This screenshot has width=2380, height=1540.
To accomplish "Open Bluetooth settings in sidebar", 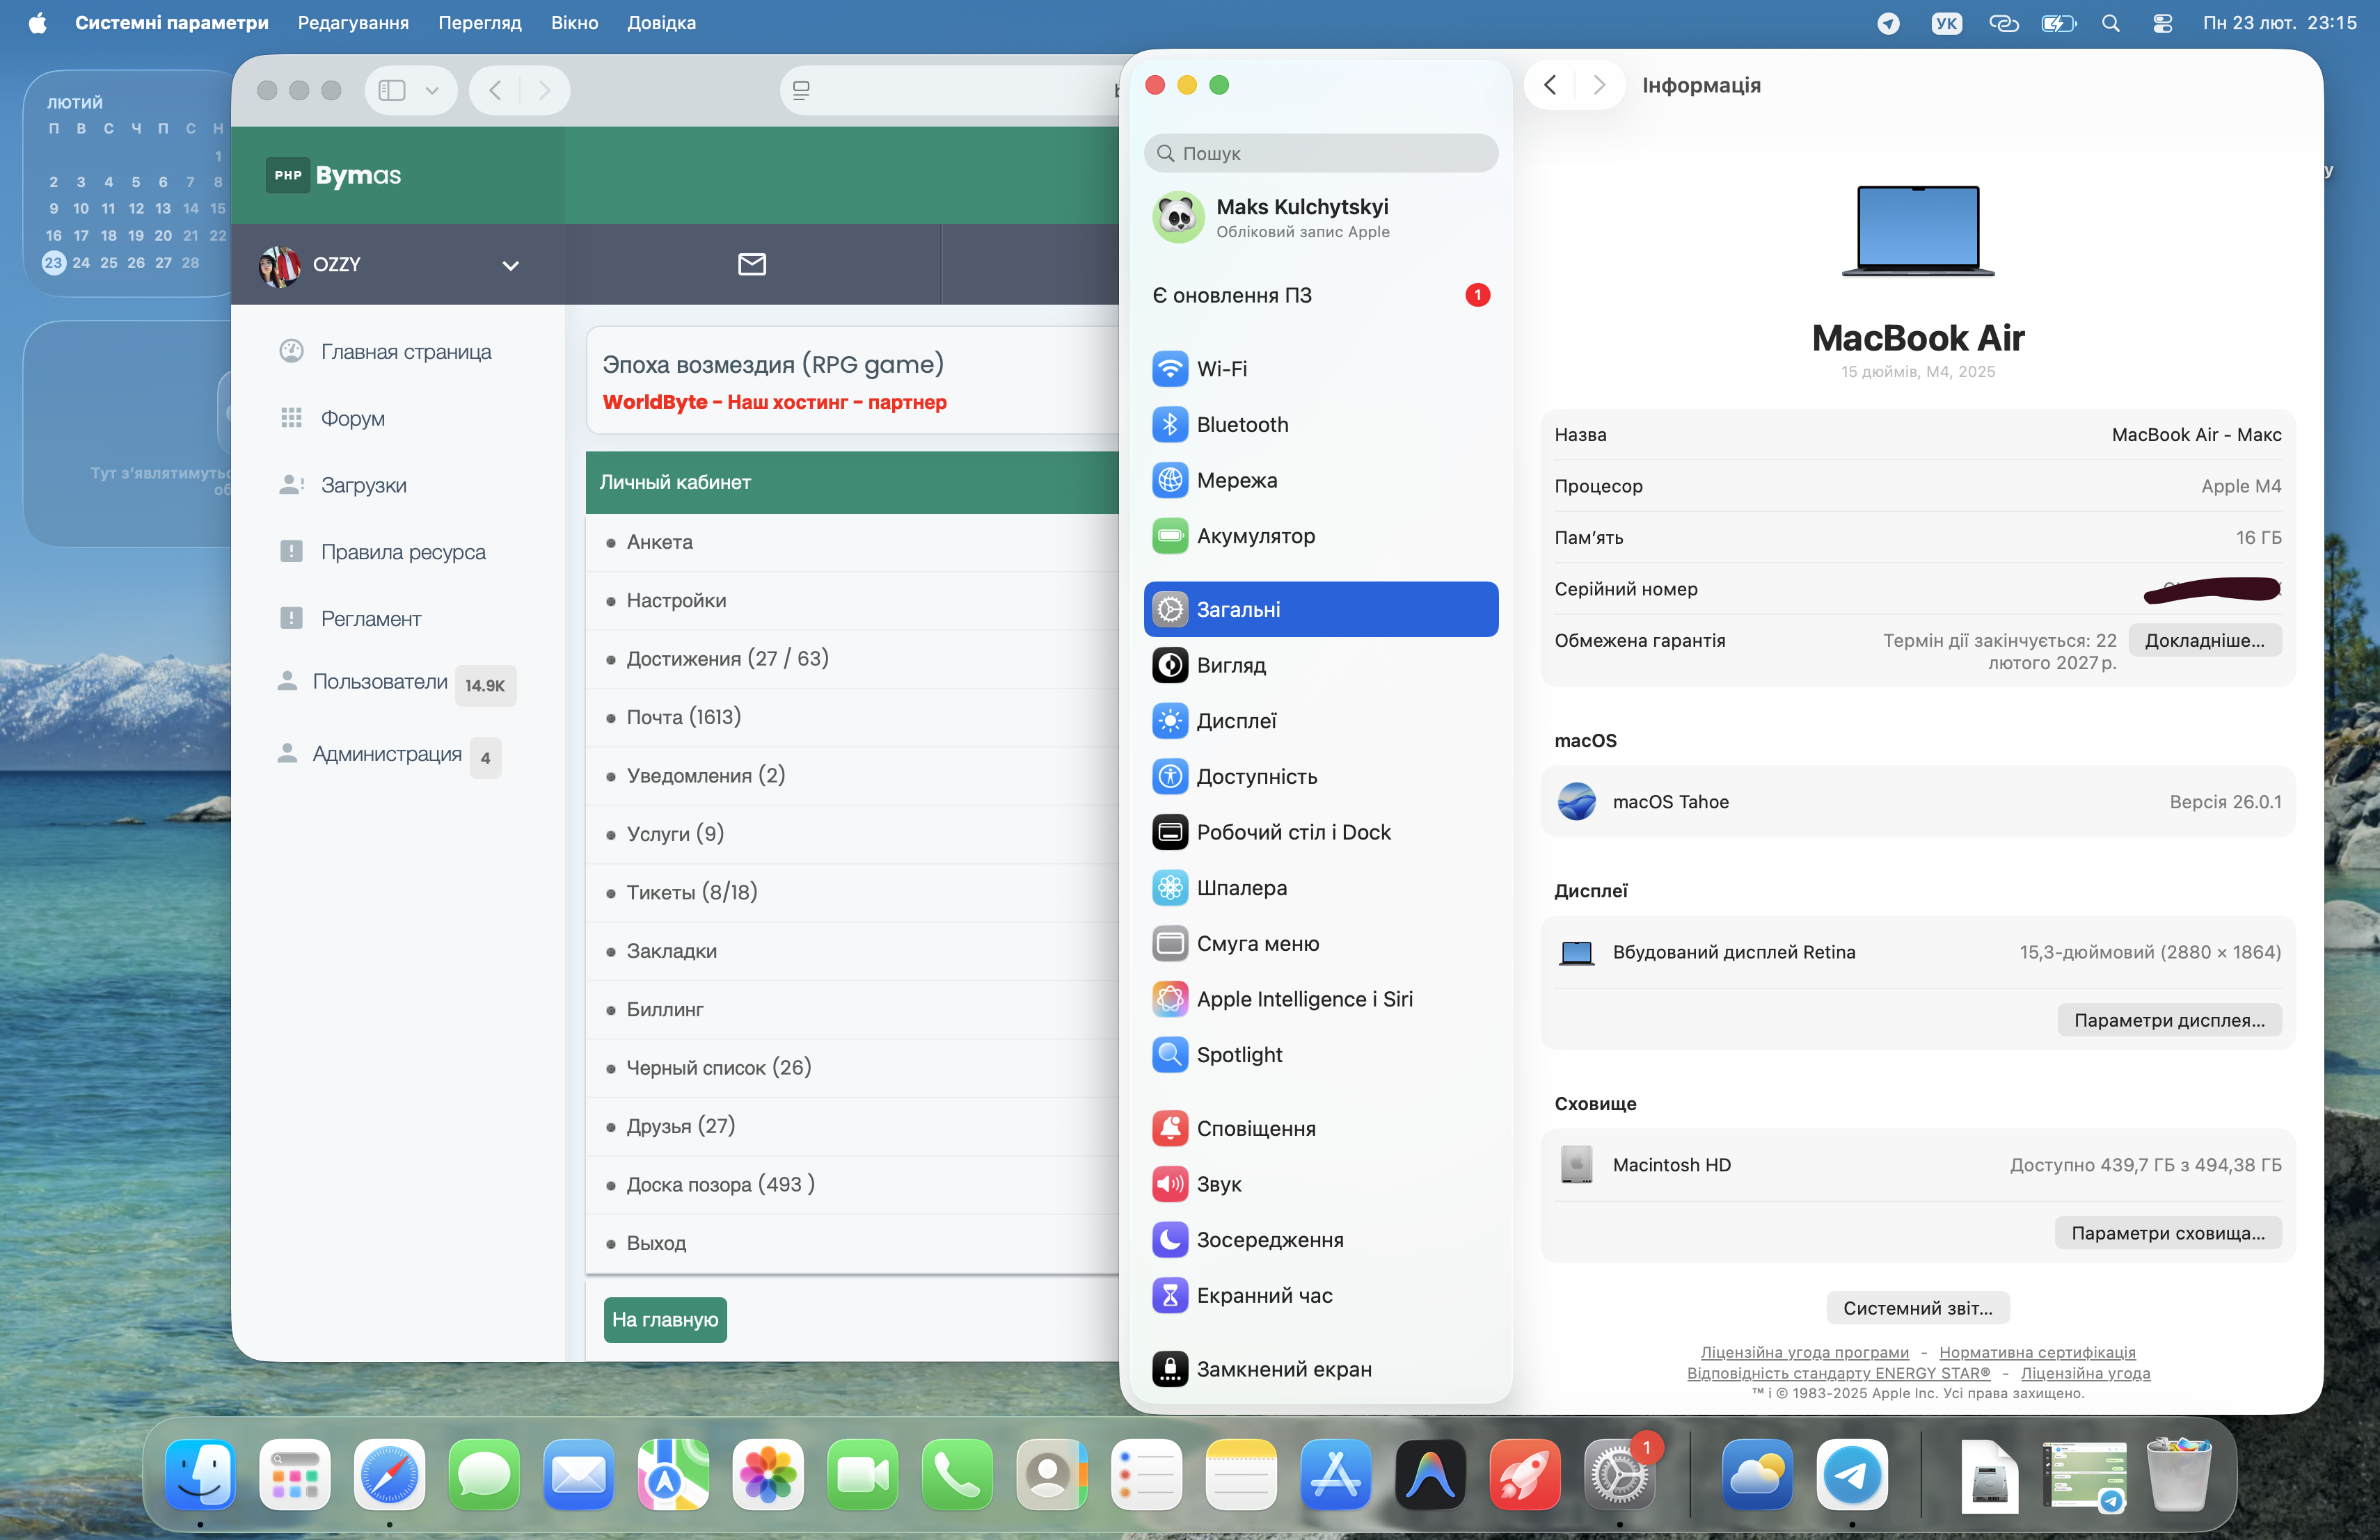I will tap(1241, 425).
